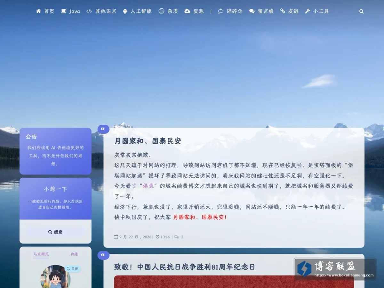The width and height of the screenshot is (384, 288).
Task: Switch to the 站点概览 tab
Action: pyautogui.click(x=41, y=254)
